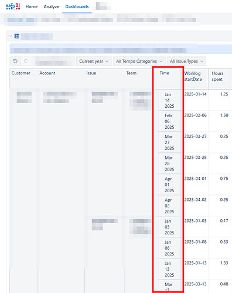This screenshot has width=232, height=293.
Task: Click the undo arrow icon
Action: 15,62
